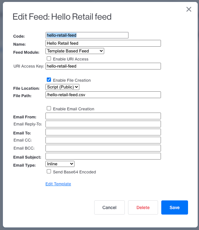The height and width of the screenshot is (230, 199).
Task: Click the red Delete button
Action: 143,207
